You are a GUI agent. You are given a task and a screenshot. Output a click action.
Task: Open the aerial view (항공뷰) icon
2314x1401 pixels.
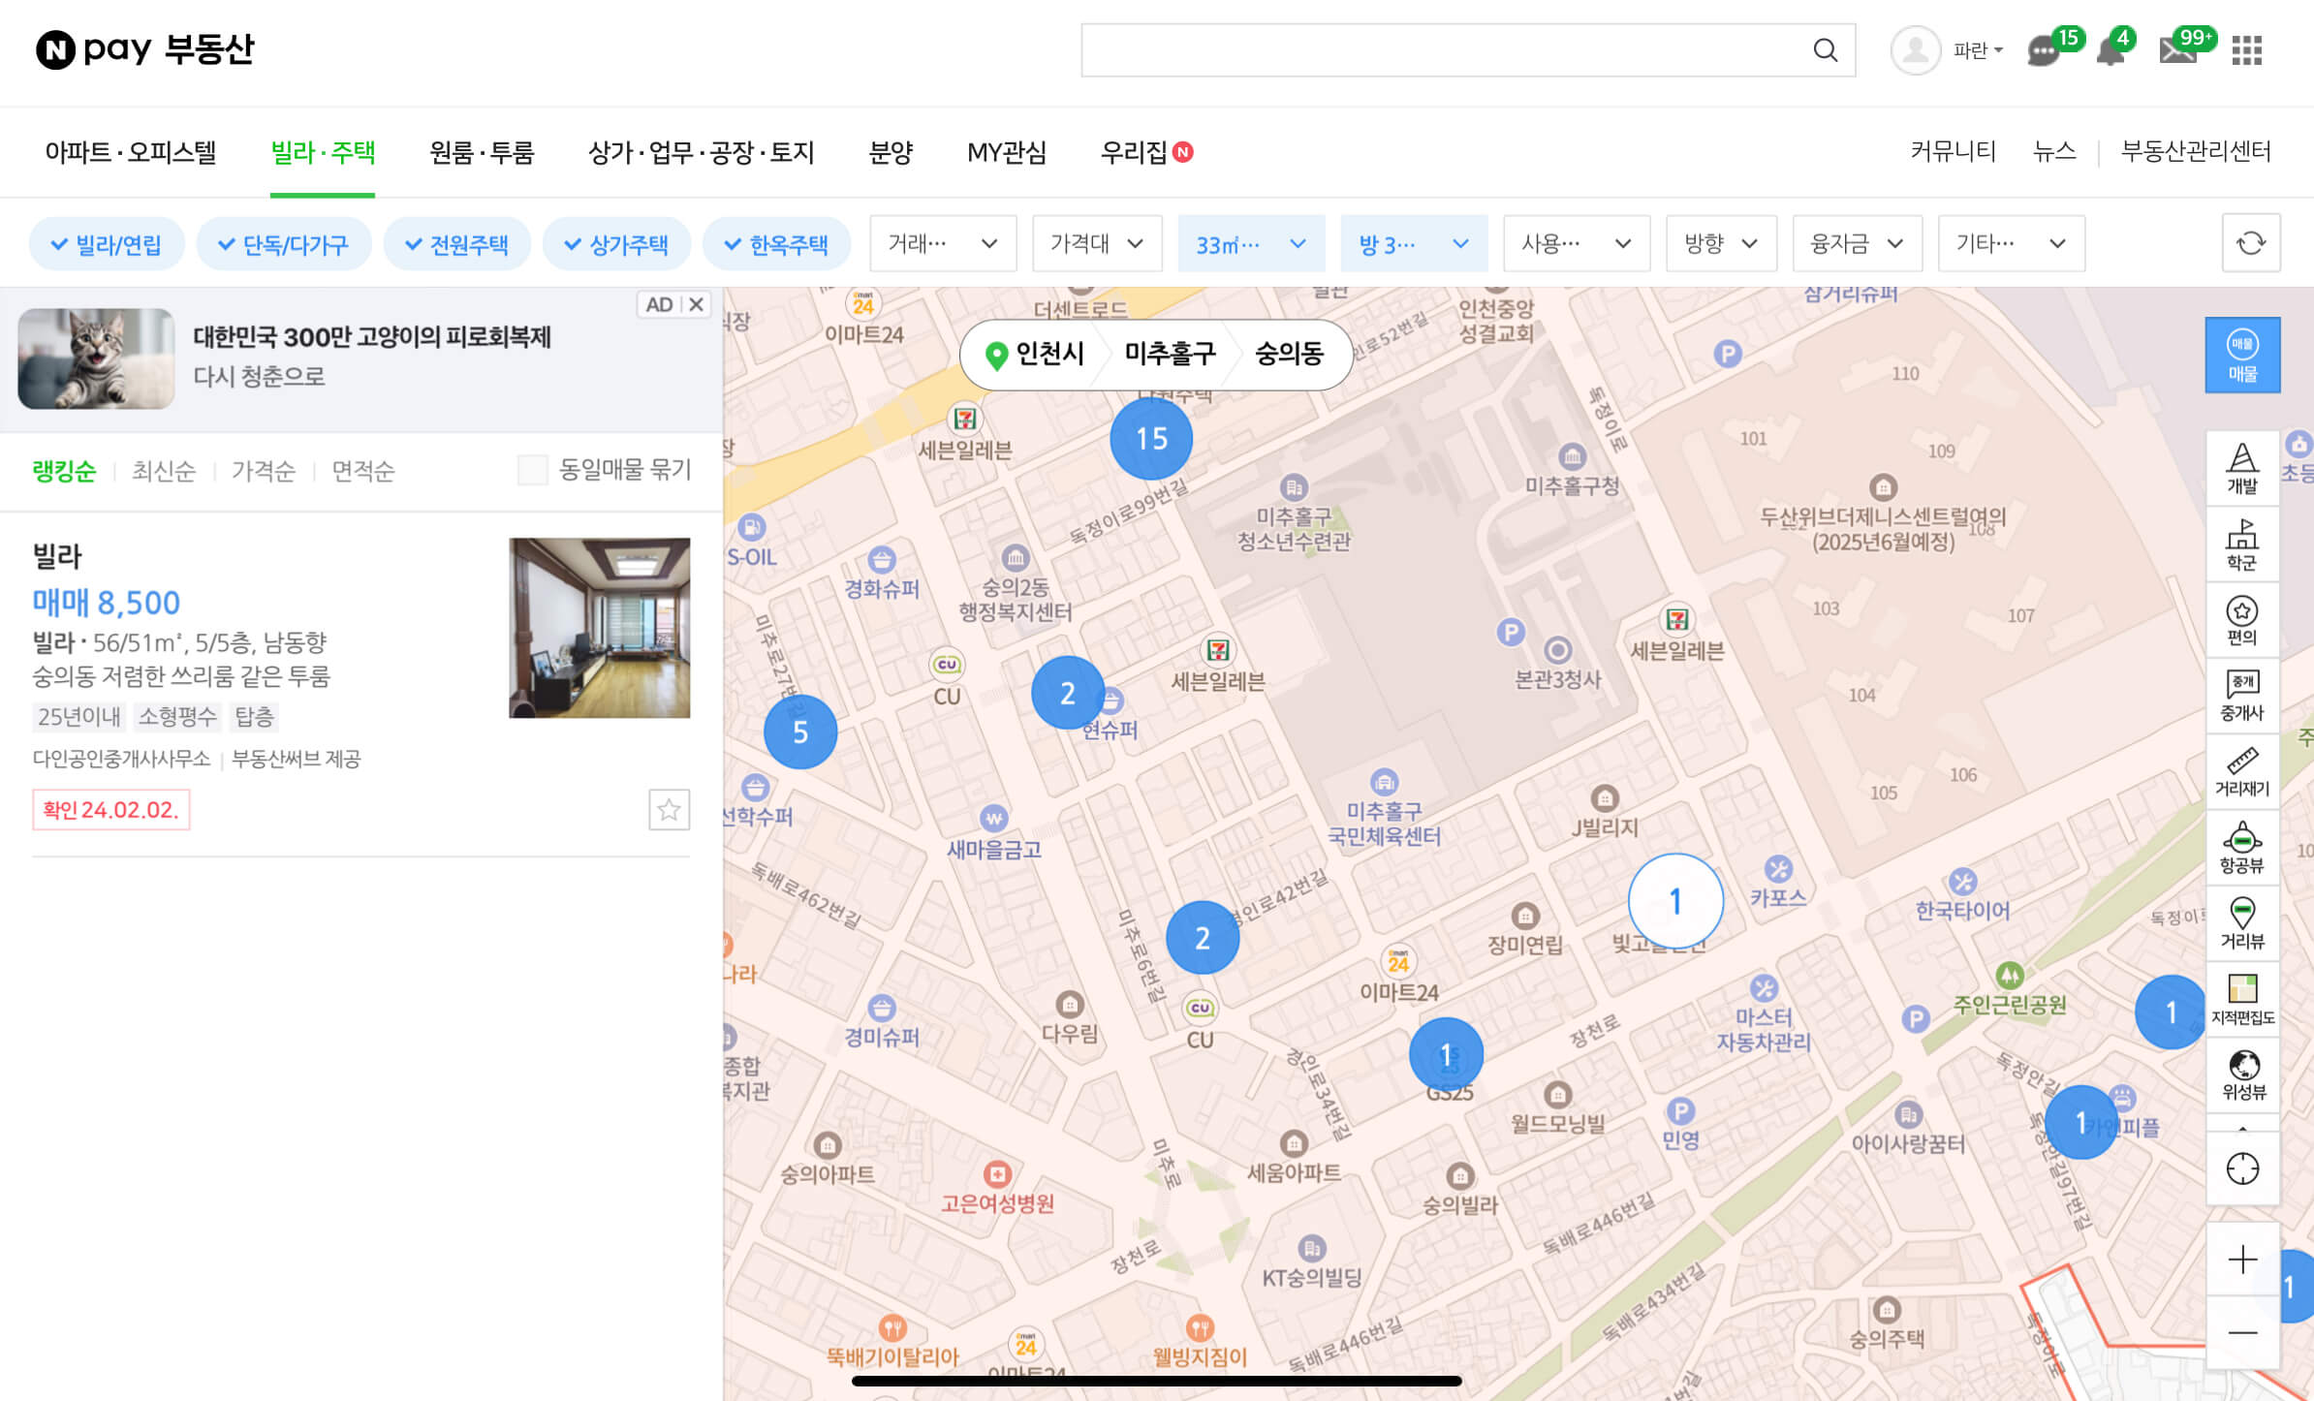click(2241, 847)
